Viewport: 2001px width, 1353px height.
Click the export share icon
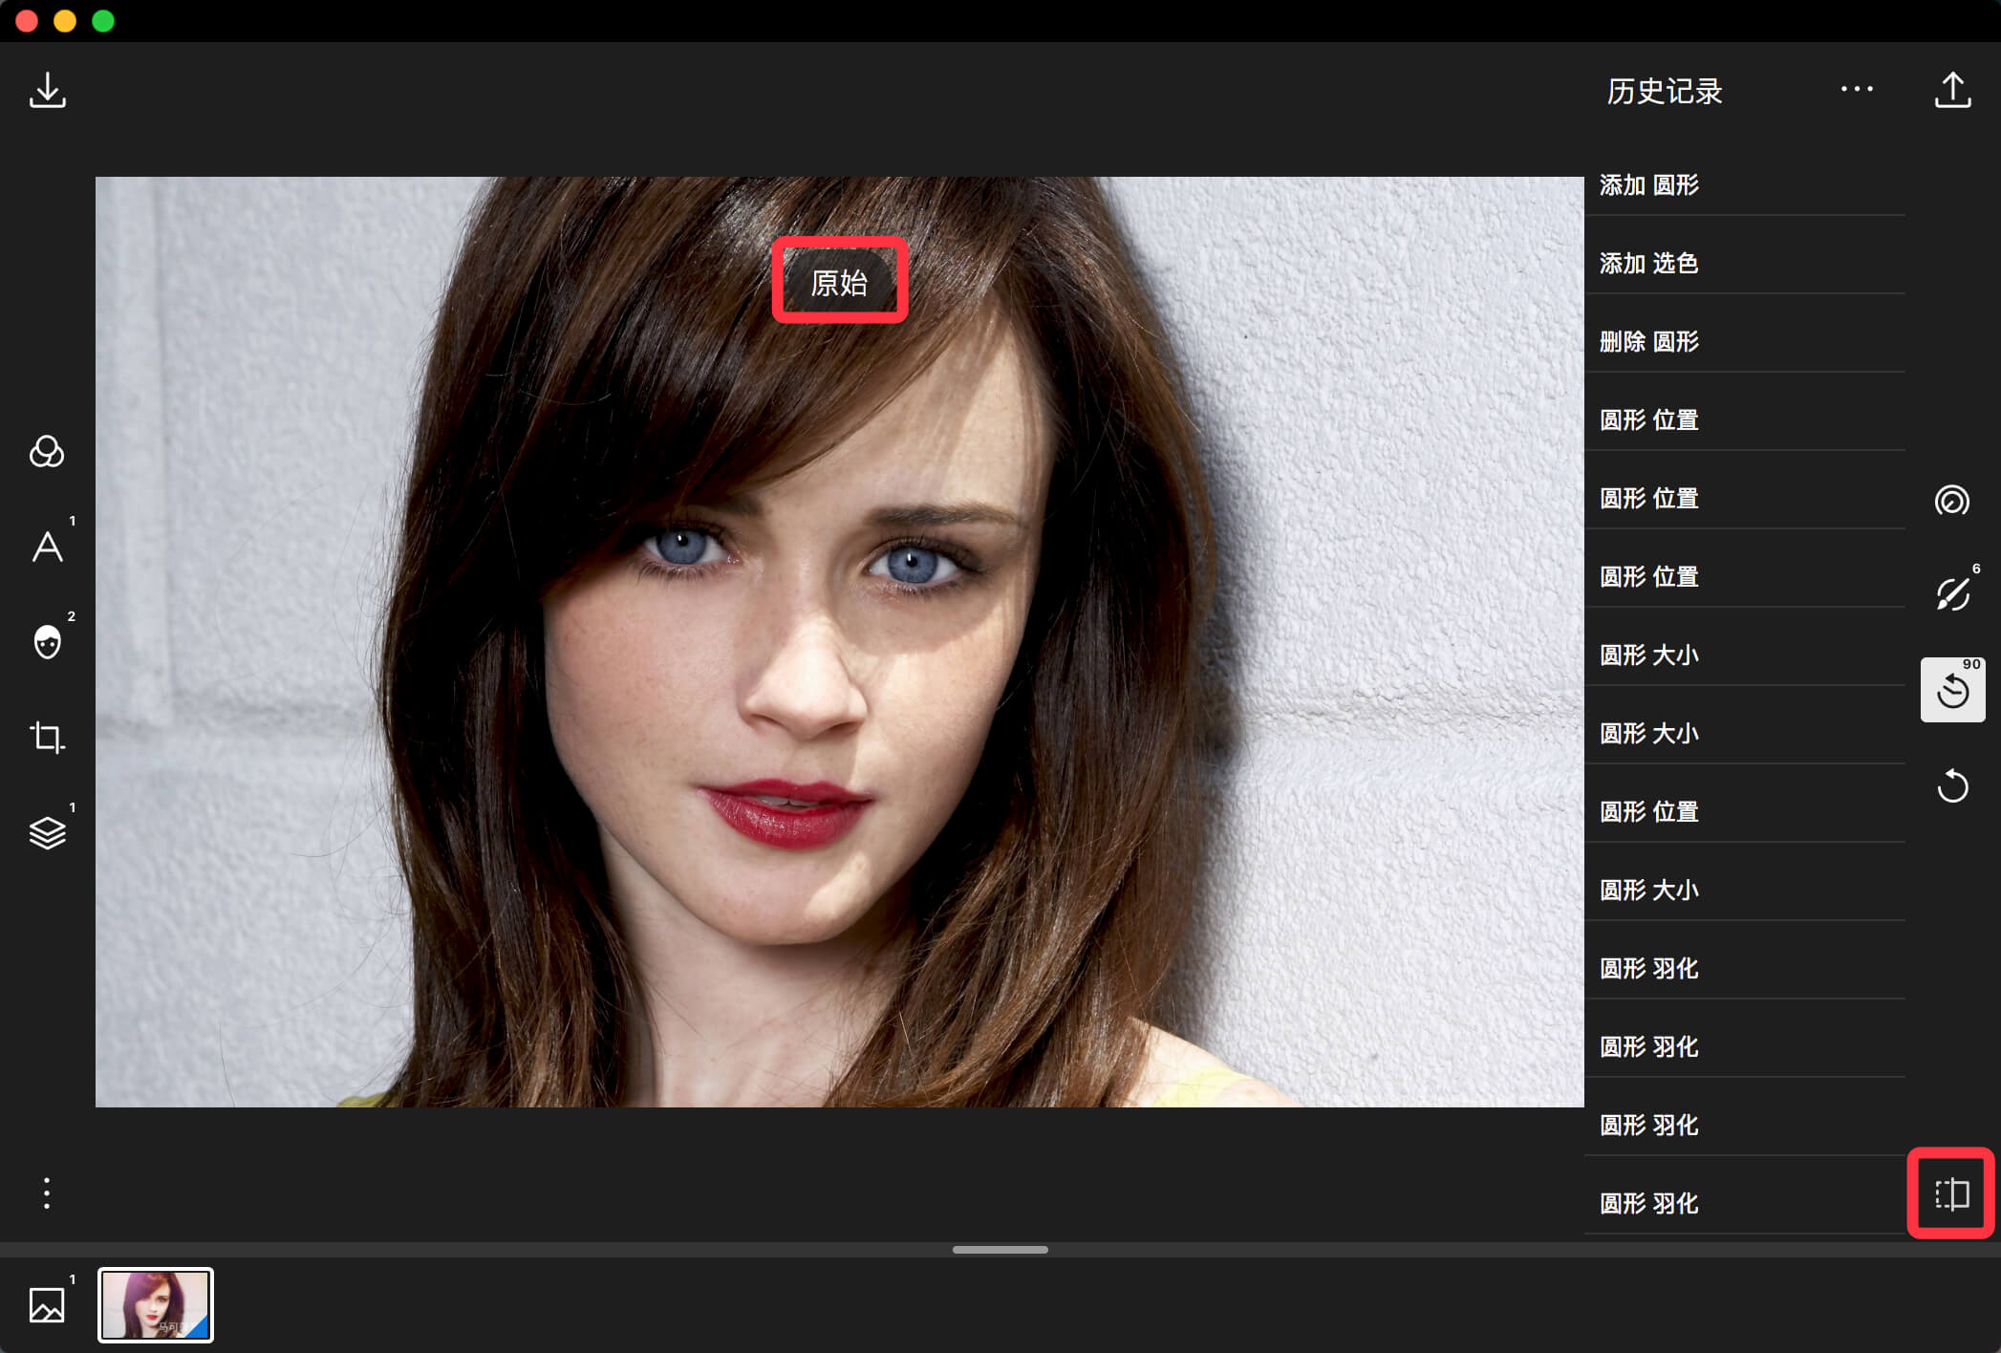point(1952,91)
